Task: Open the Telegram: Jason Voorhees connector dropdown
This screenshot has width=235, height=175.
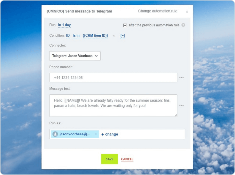Action: click(x=75, y=56)
